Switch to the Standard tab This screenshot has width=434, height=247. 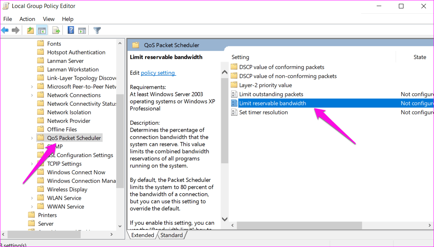click(x=172, y=235)
